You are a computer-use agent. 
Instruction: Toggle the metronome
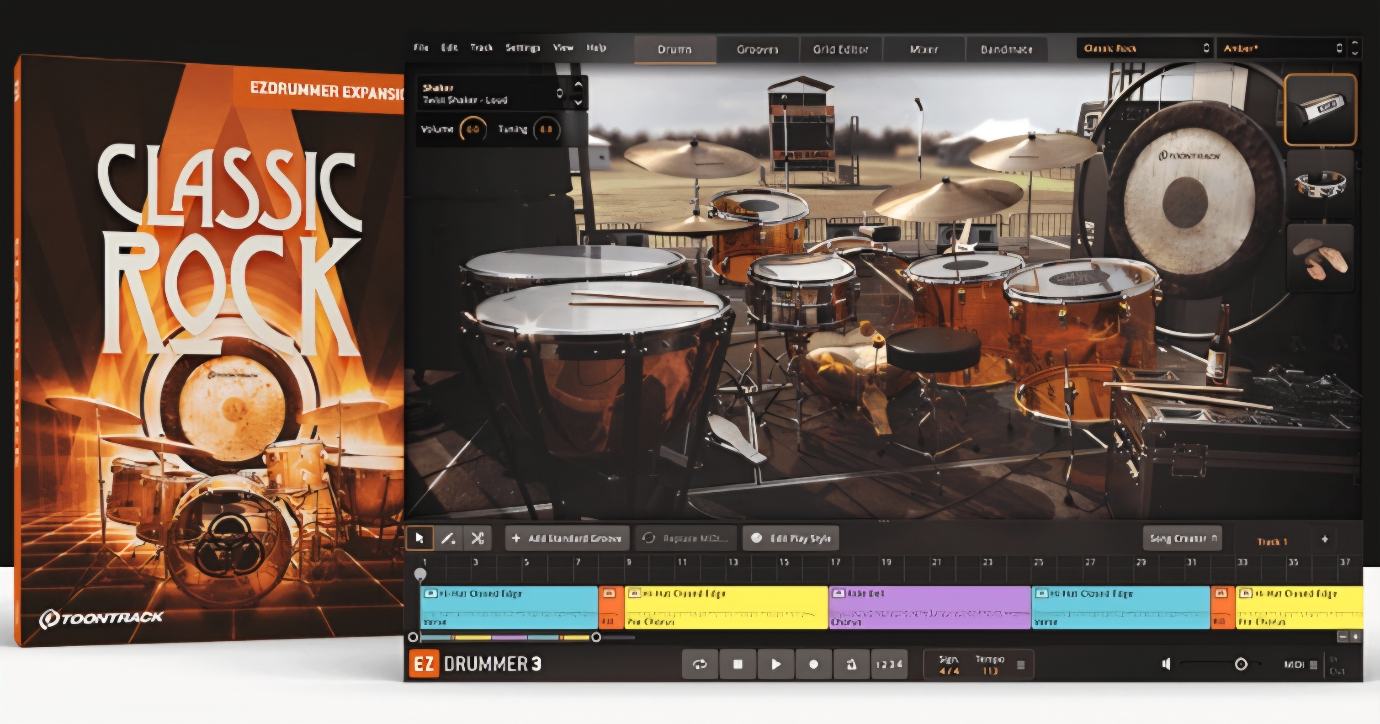(851, 664)
